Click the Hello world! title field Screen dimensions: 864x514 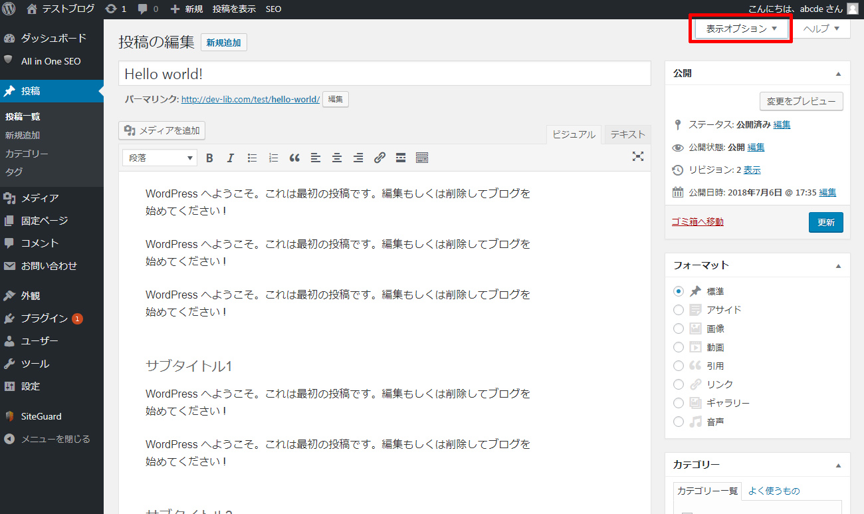[x=384, y=74]
